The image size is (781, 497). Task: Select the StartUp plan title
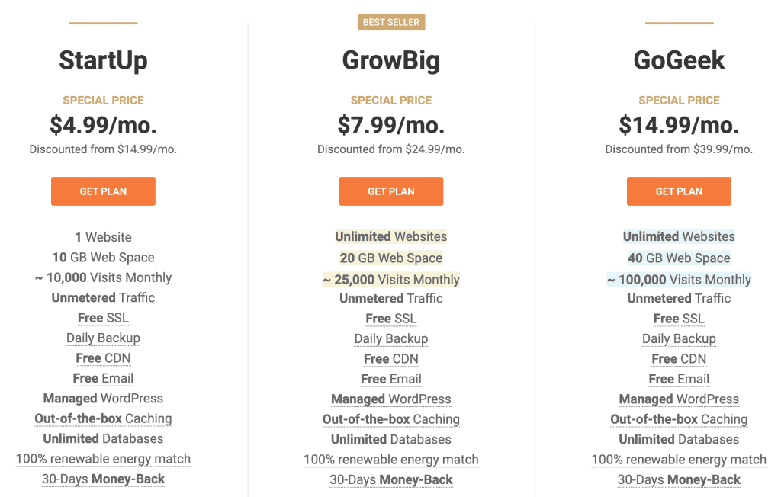103,61
